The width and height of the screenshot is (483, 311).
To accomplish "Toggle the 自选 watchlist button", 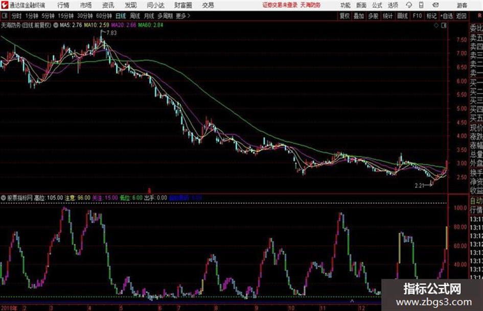I will (446, 16).
